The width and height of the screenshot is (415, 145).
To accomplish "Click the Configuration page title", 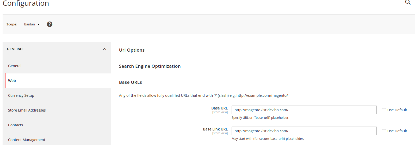I will 26,3.
